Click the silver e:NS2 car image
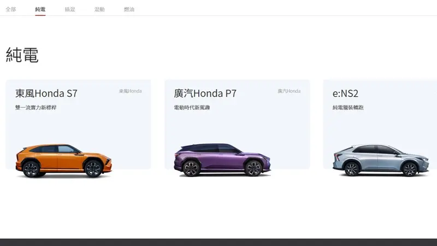 (x=381, y=160)
